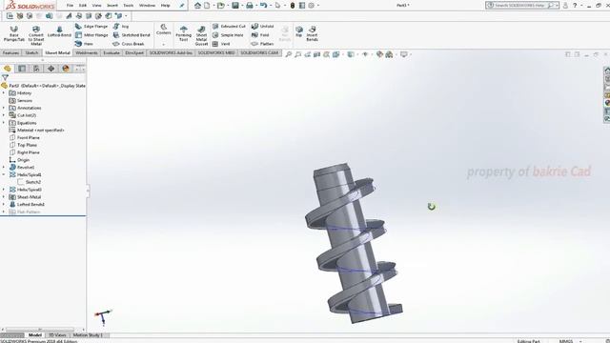
Task: Switch to the Weldments tab
Action: (87, 53)
